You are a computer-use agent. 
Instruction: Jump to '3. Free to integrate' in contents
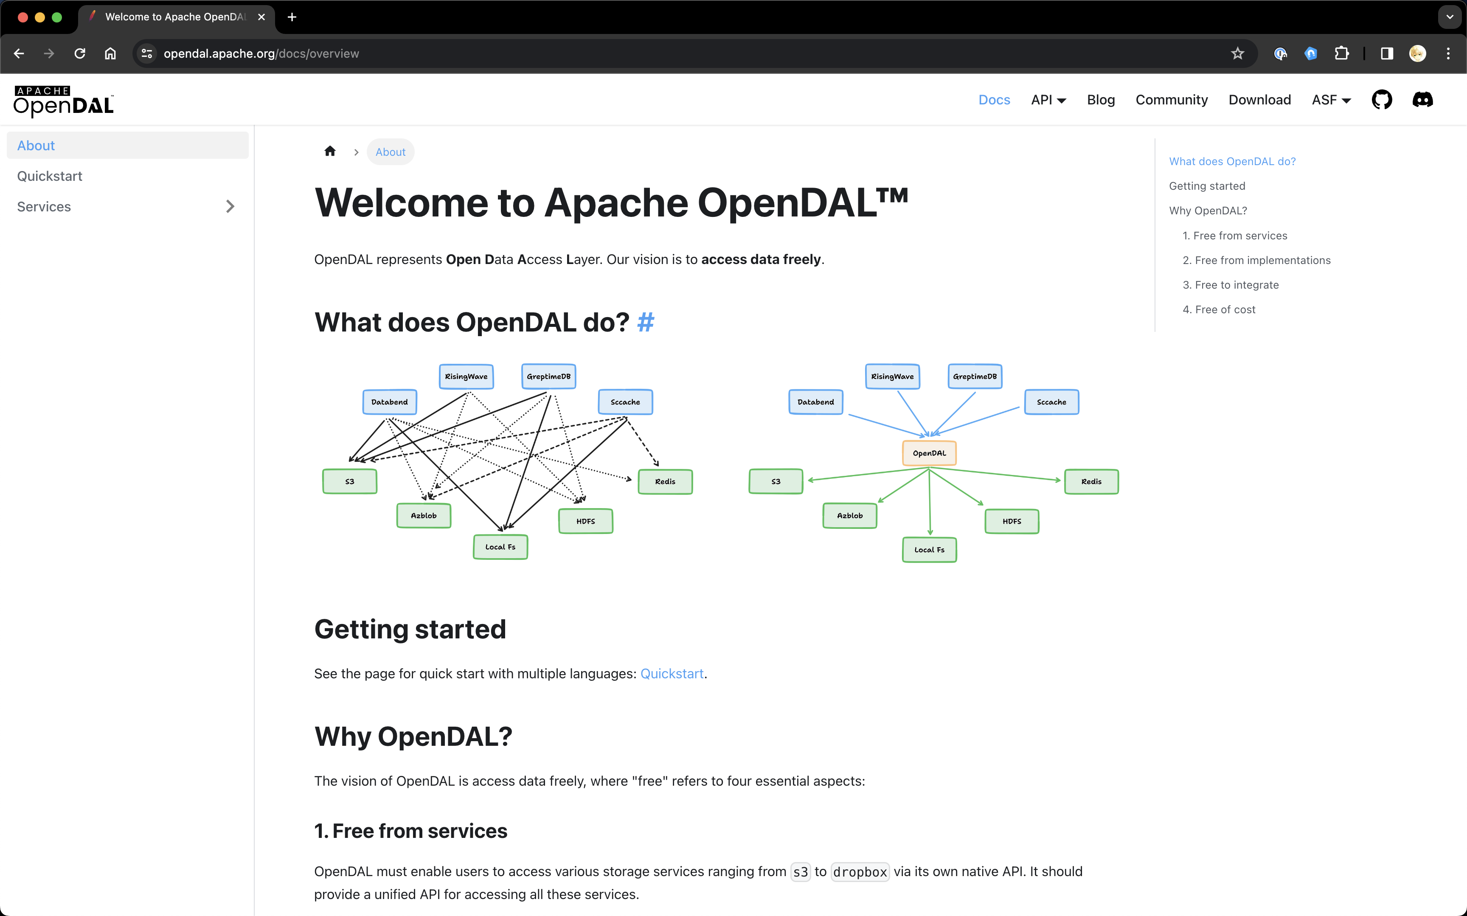[1230, 285]
